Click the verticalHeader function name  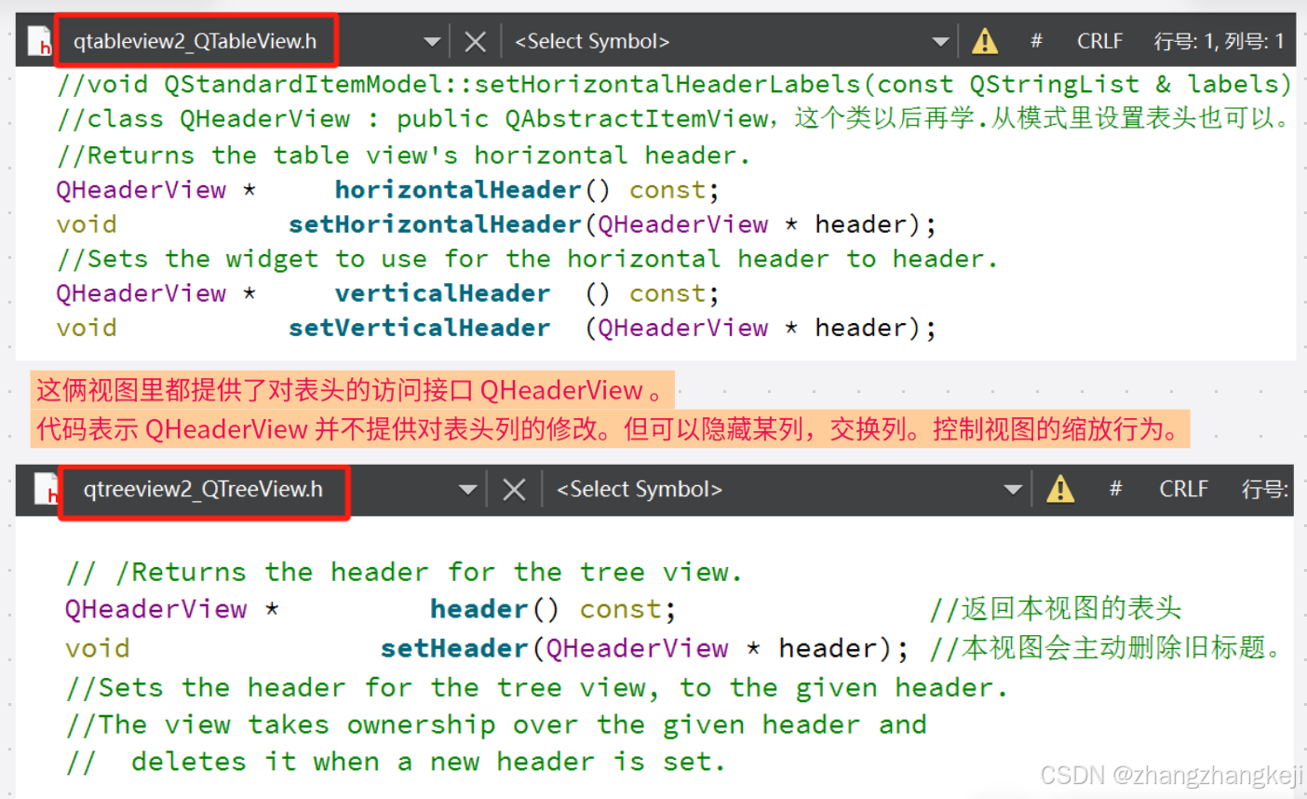[442, 293]
